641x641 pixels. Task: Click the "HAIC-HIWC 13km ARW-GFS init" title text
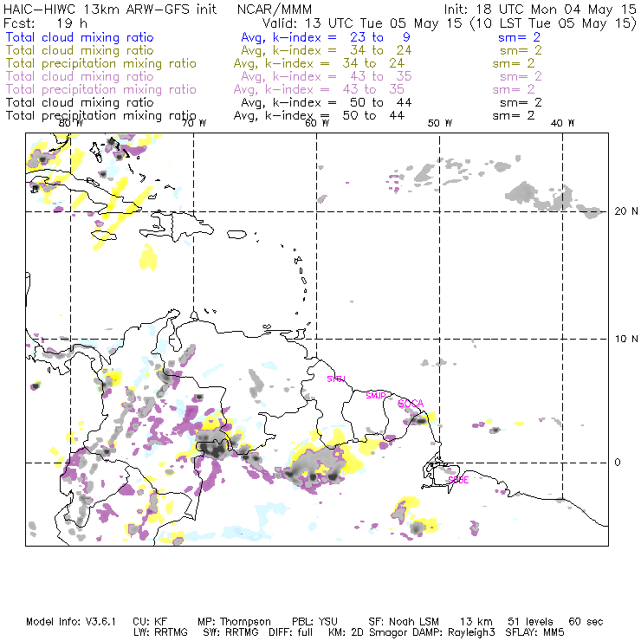pyautogui.click(x=110, y=10)
